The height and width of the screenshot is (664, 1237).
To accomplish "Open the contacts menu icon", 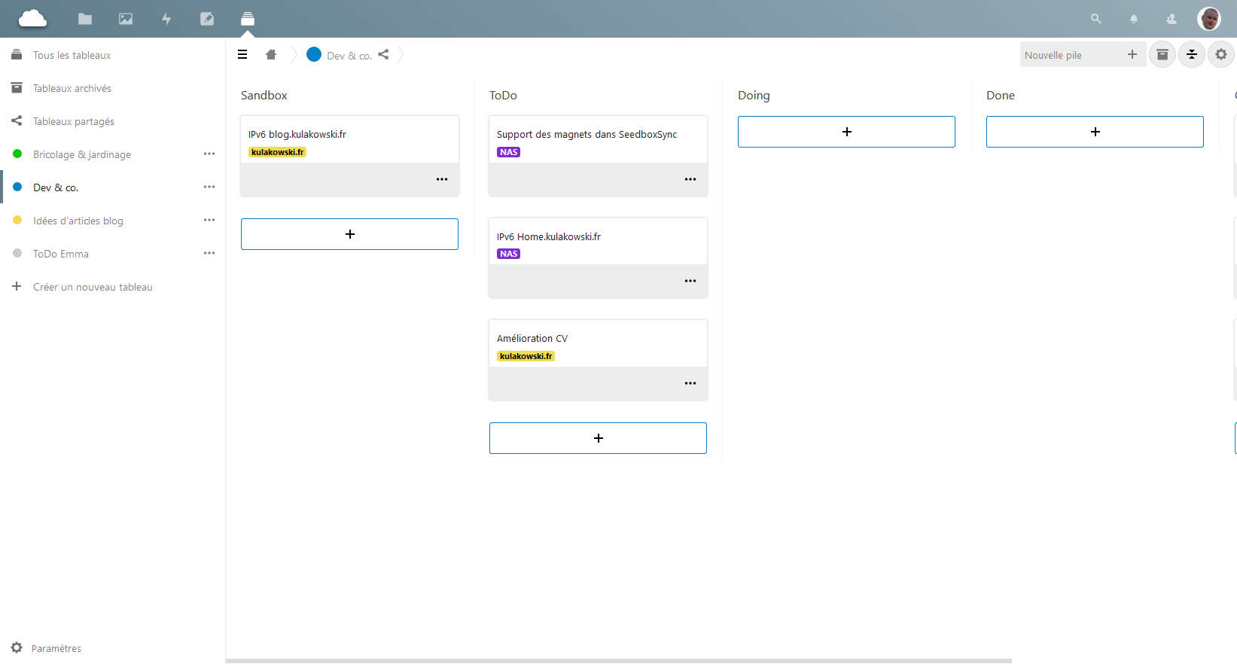I will click(1171, 19).
